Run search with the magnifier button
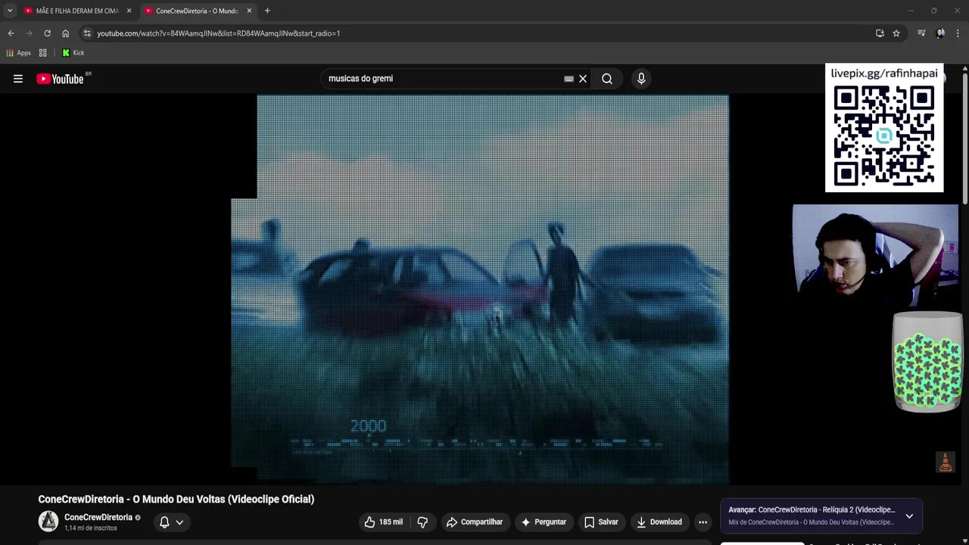The image size is (969, 545). 607,79
